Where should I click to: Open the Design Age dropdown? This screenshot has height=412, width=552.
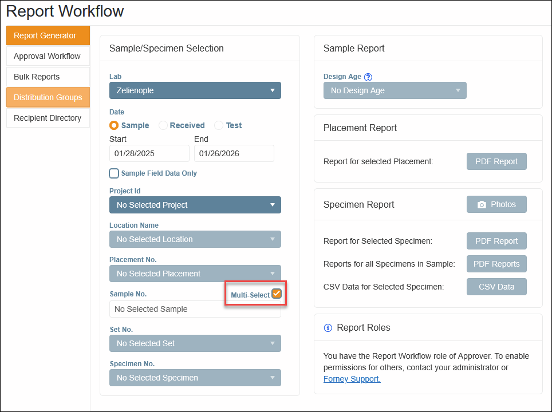pyautogui.click(x=395, y=90)
